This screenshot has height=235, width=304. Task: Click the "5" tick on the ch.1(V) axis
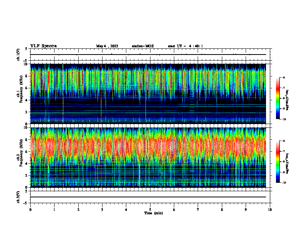[26, 49]
